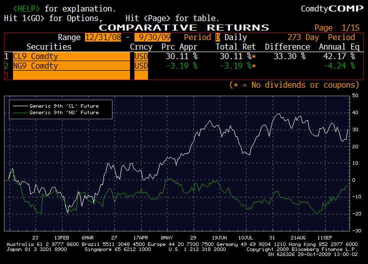This screenshot has height=264, width=368.
Task: Click the 42.17 % annual equivalent value
Action: tap(339, 57)
